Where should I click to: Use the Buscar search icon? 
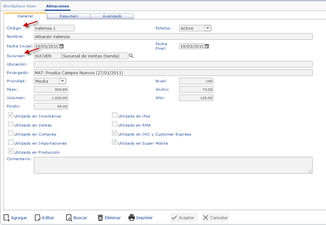pos(68,218)
